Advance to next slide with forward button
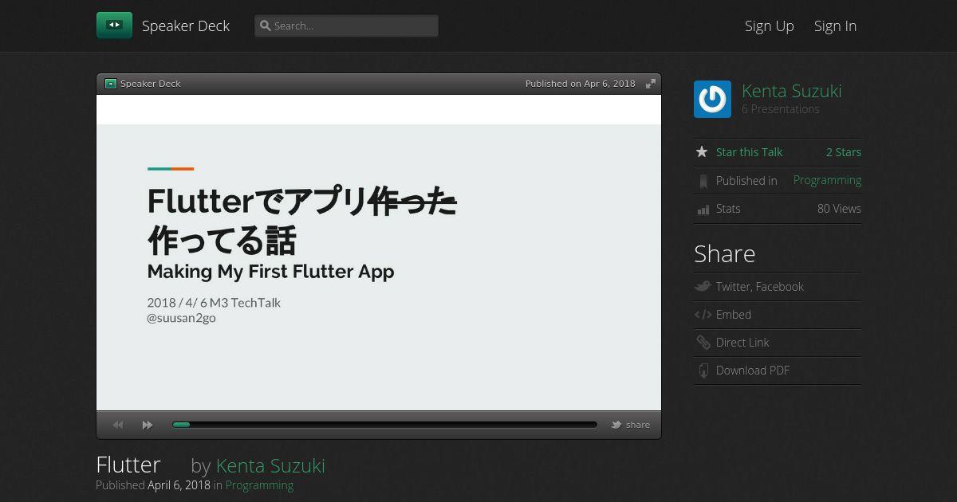Screen dimensions: 957x502 pyautogui.click(x=148, y=425)
